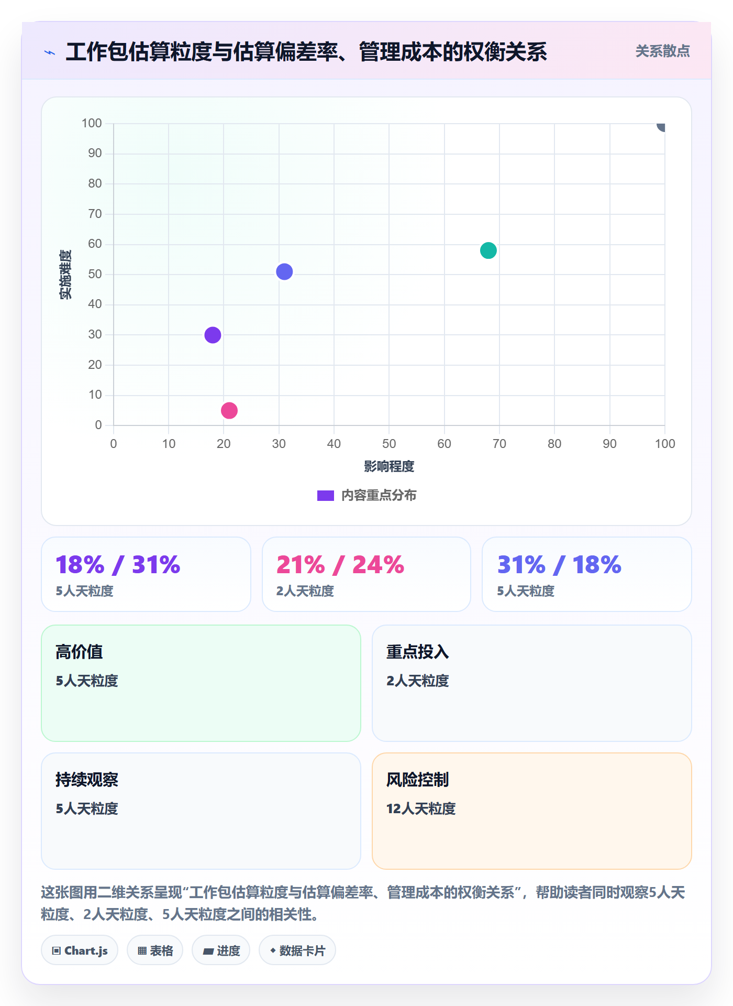Select the orange 风险控制 quadrant card
The width and height of the screenshot is (733, 1006).
532,811
